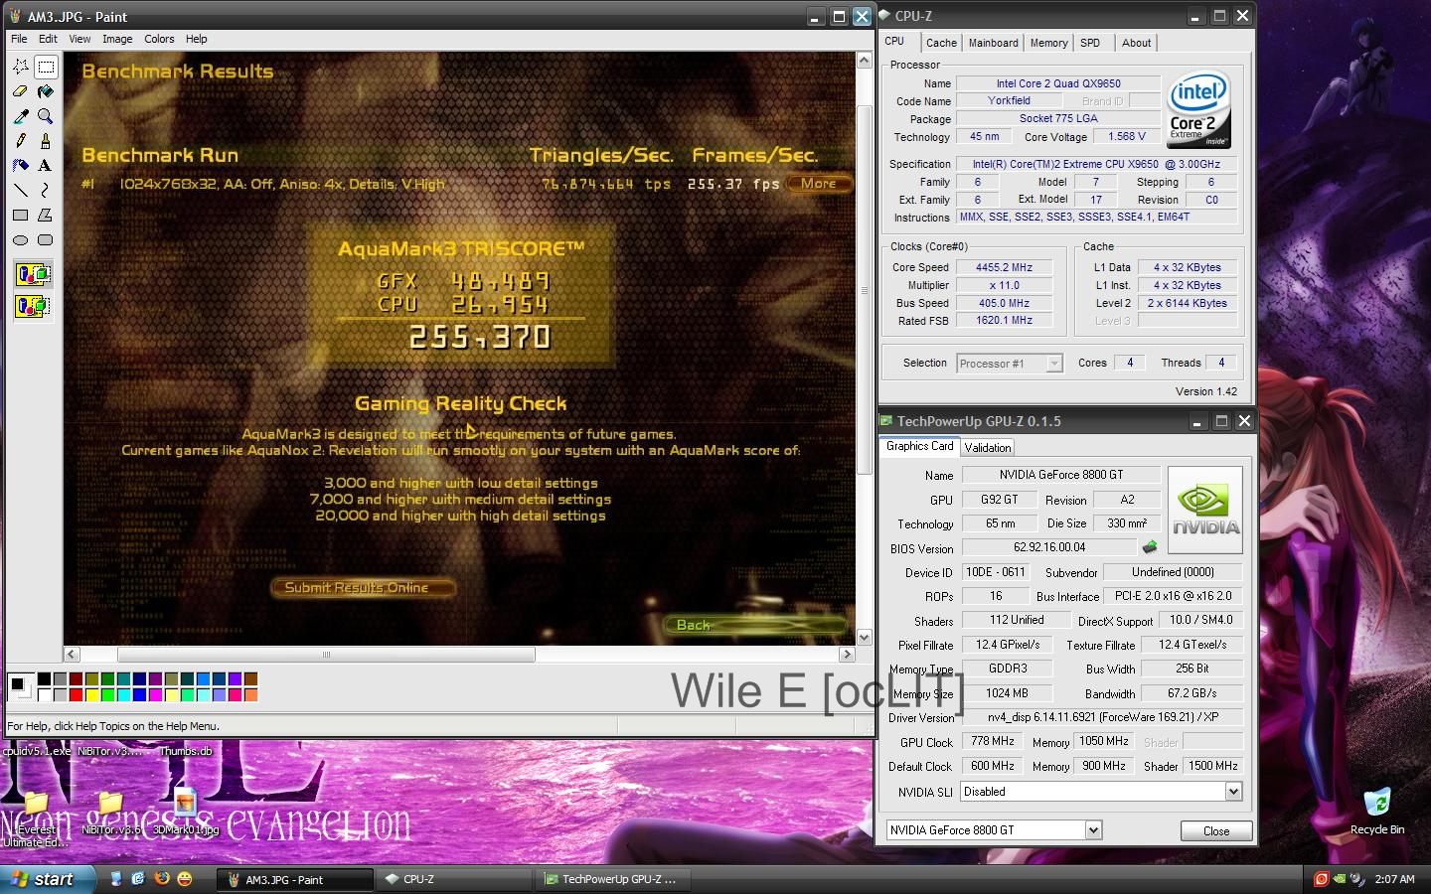Screen dimensions: 1431x894
Task: Select the Brush tool in Paint
Action: [x=46, y=141]
